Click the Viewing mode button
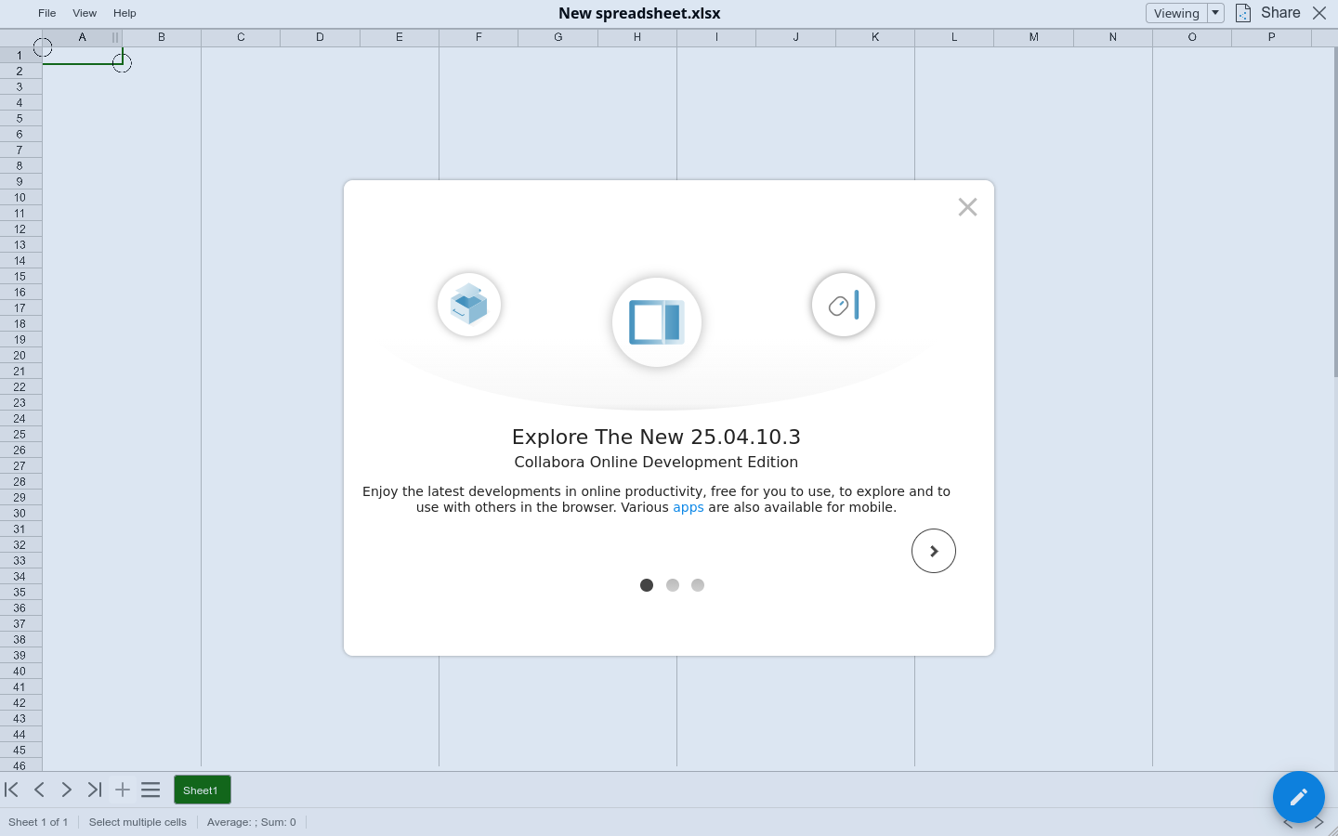Viewport: 1338px width, 836px height. point(1176,13)
